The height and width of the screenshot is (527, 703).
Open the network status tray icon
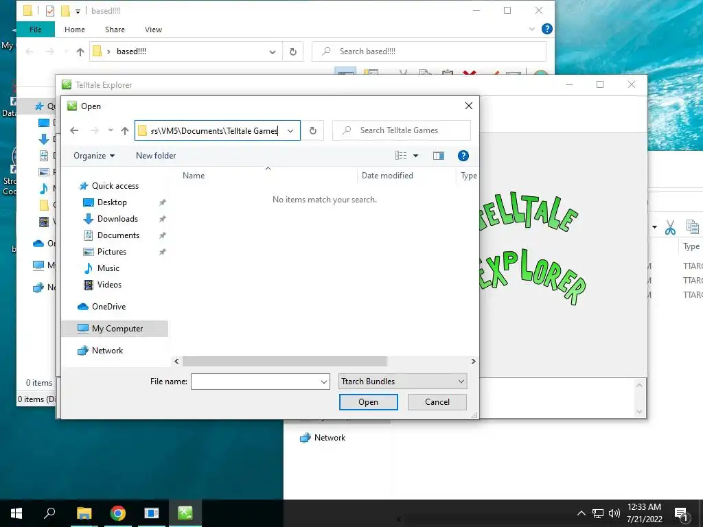[598, 513]
